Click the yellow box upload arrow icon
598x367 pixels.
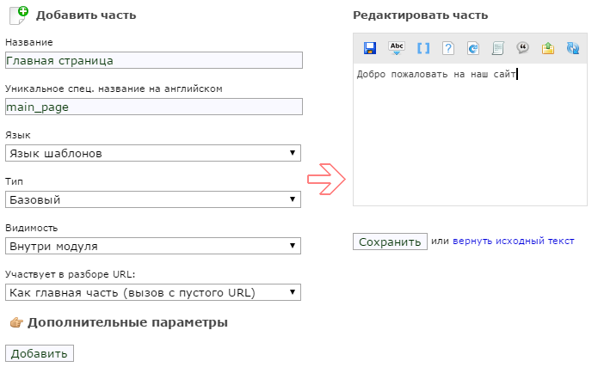pyautogui.click(x=547, y=48)
